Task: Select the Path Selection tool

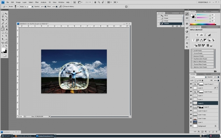Action: pos(3,39)
